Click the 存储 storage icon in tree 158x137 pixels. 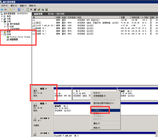pos(5,34)
